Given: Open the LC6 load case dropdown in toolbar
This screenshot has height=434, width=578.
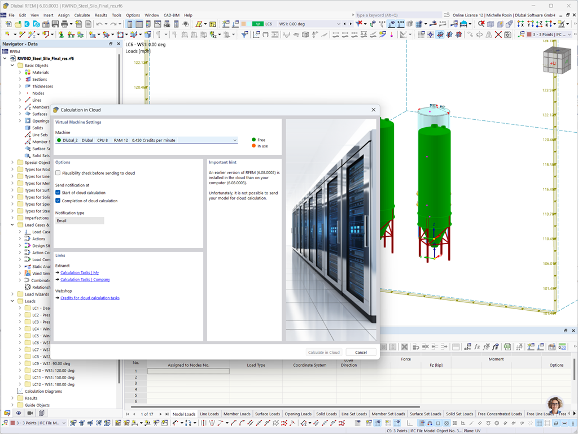Looking at the screenshot, I should point(339,24).
